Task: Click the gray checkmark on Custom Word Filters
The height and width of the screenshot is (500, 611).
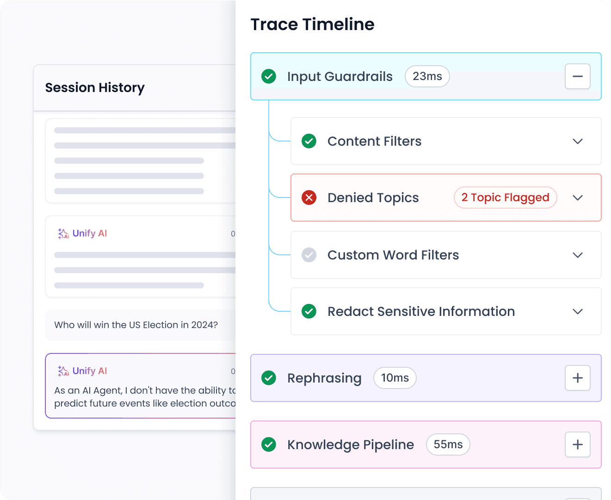Action: (x=309, y=255)
